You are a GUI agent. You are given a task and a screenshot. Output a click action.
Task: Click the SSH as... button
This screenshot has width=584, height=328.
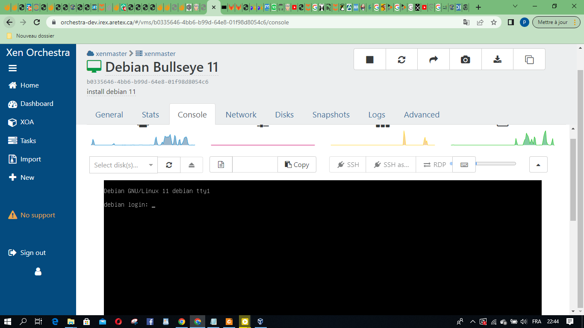391,164
